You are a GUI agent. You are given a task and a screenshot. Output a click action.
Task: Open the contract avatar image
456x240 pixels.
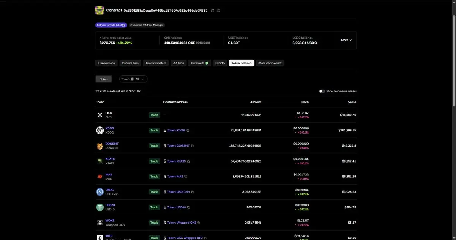(x=100, y=11)
